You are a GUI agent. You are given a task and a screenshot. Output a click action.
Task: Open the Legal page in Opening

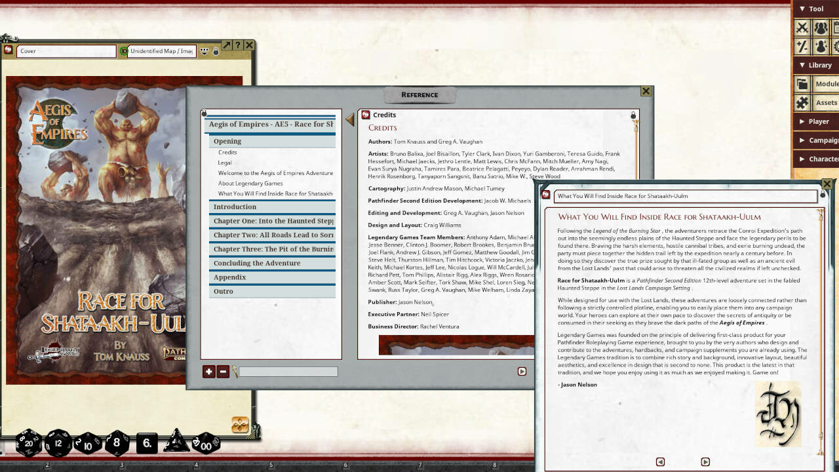225,163
